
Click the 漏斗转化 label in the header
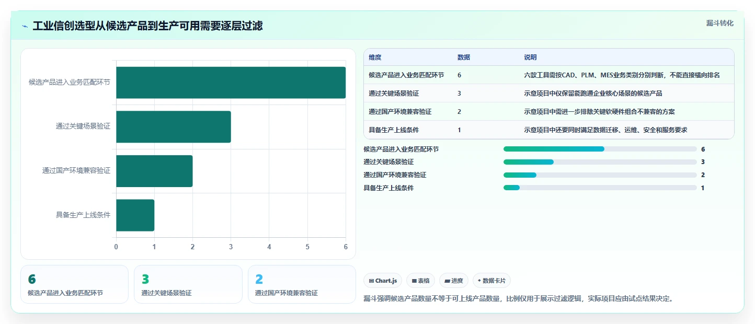pos(719,23)
